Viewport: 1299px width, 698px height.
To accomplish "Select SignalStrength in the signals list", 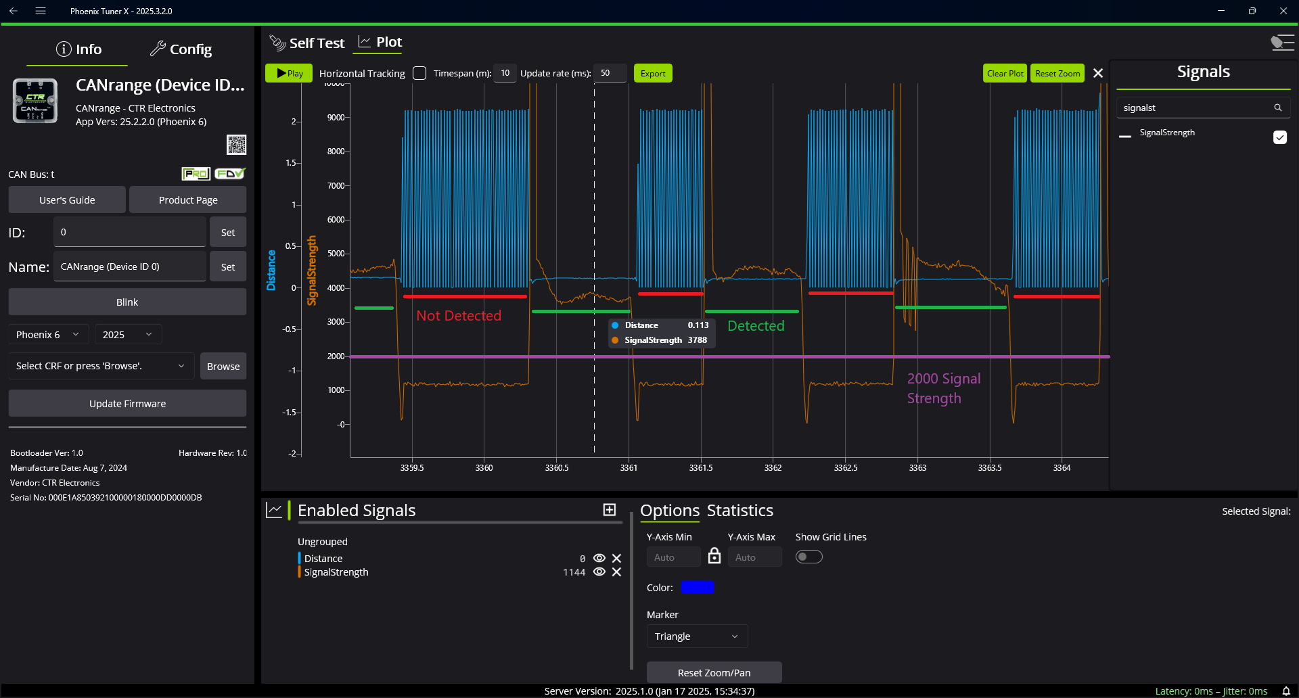I will [x=1167, y=133].
